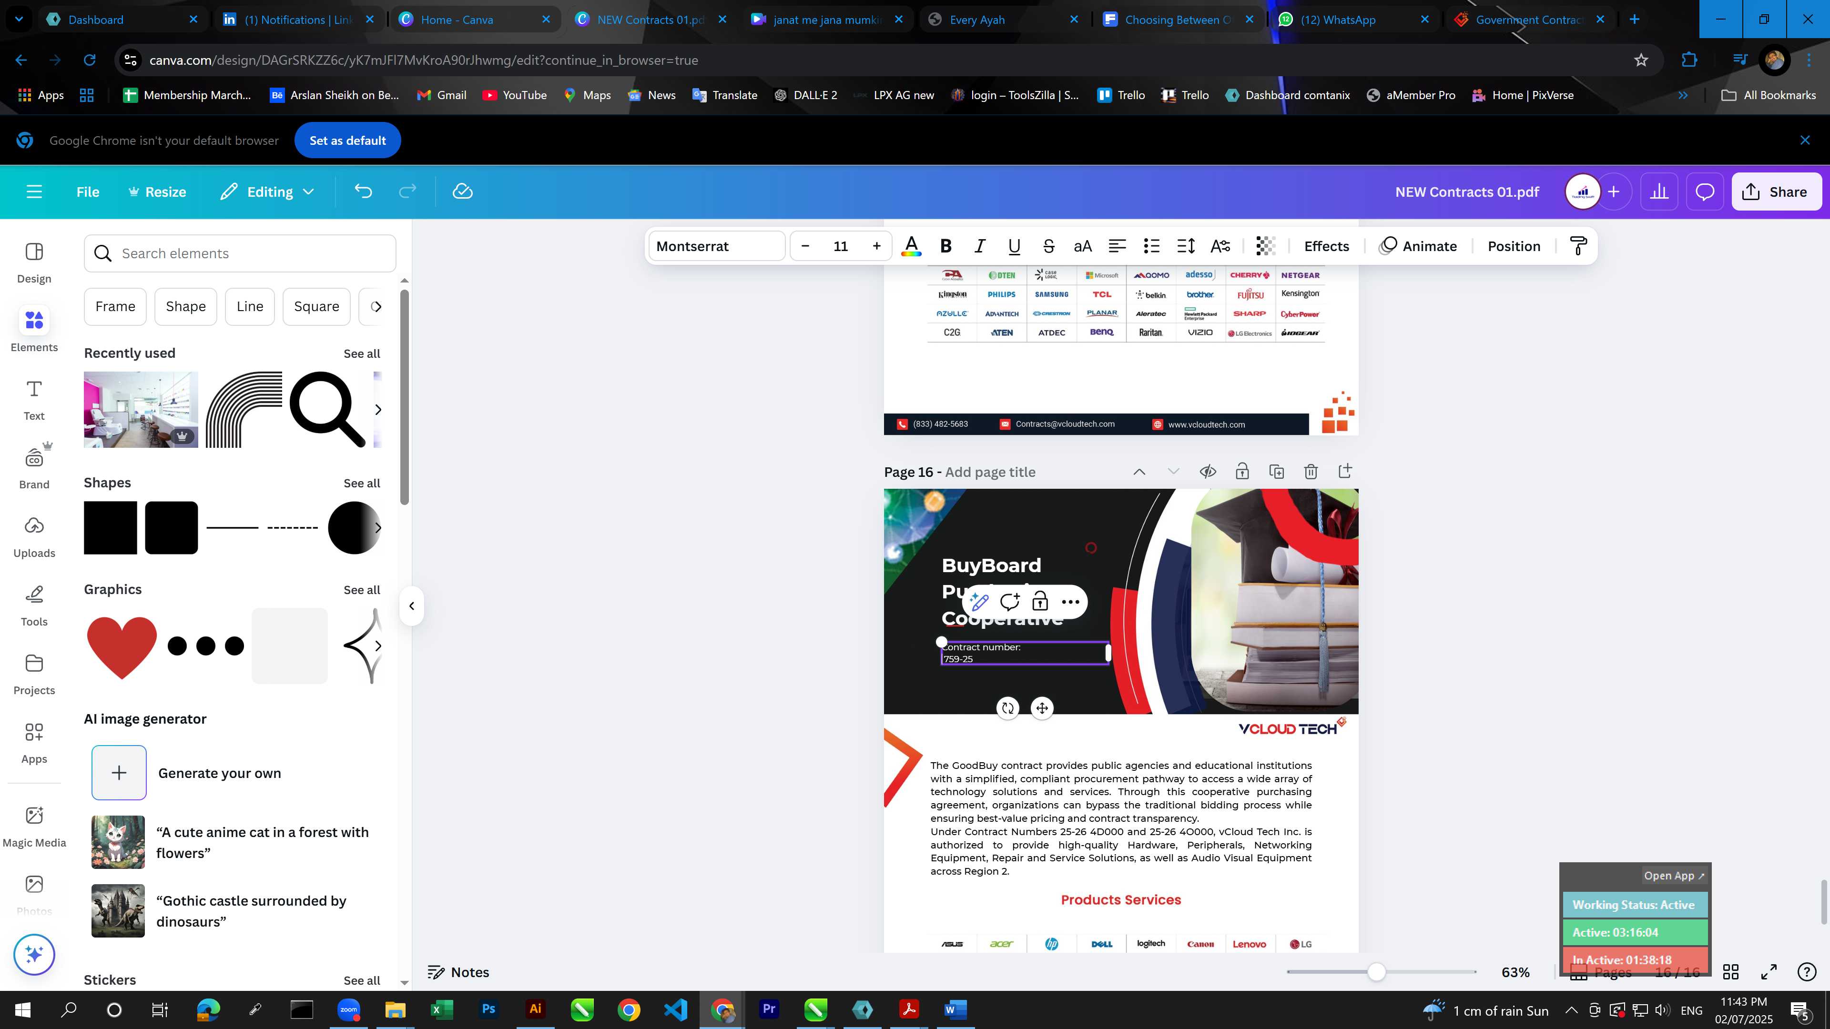This screenshot has width=1830, height=1029.
Task: Open line spacing options
Action: (1186, 246)
